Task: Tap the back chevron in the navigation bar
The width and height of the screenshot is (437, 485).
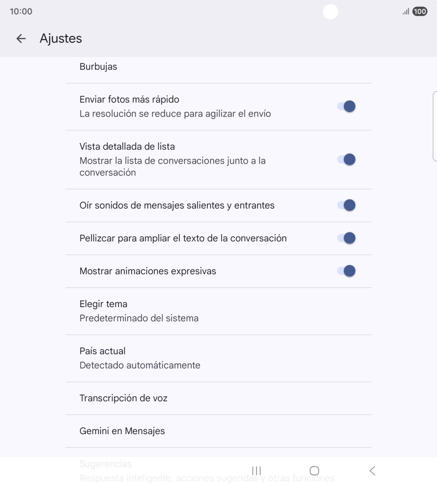Action: 372,470
